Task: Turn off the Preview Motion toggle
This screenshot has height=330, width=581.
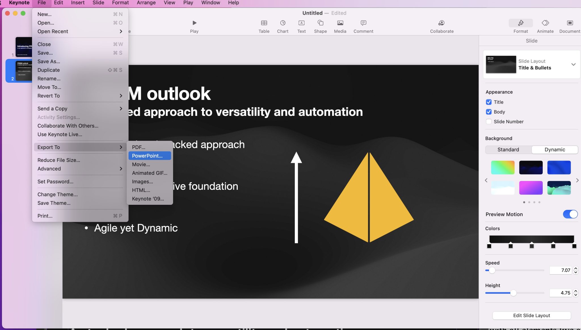Action: click(570, 214)
